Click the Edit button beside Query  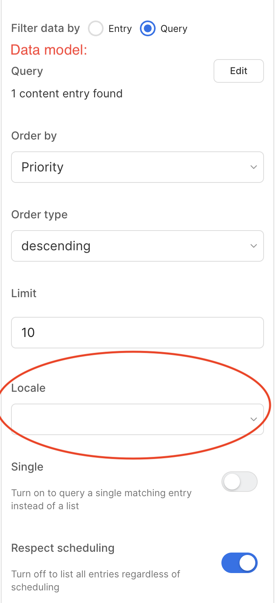[x=238, y=71]
